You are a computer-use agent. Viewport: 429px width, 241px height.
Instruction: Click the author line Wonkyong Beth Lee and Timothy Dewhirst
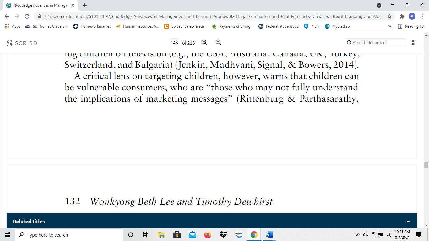click(x=181, y=201)
